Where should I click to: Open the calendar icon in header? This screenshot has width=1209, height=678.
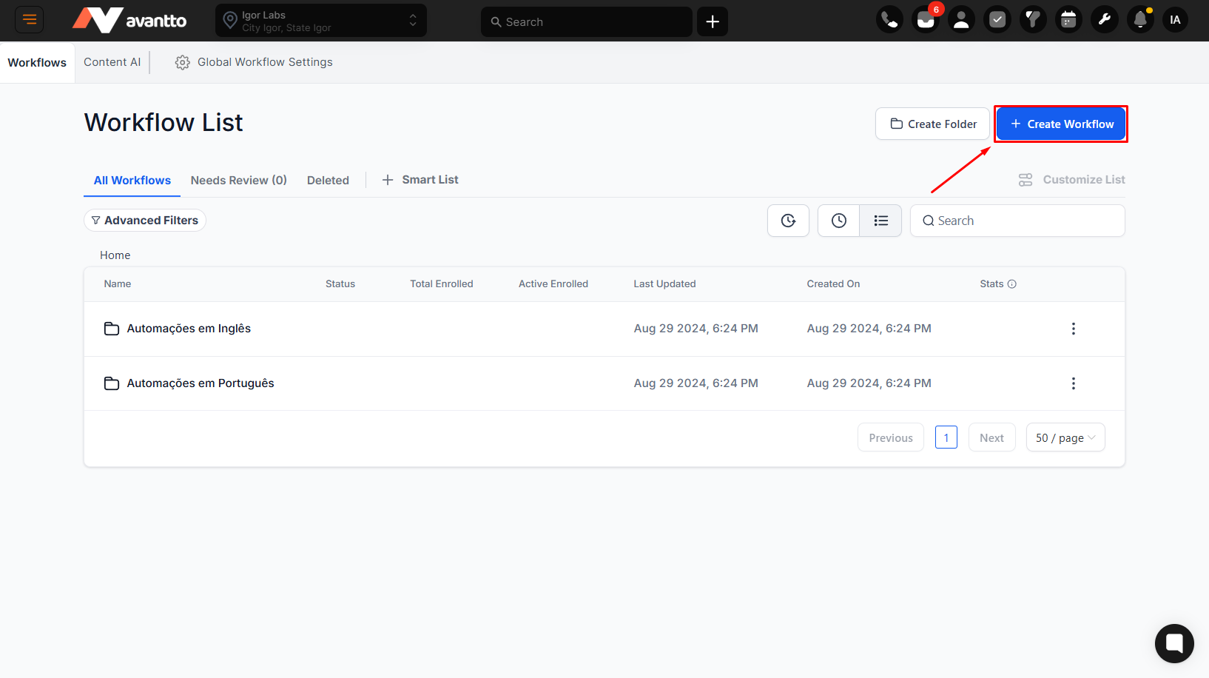[1068, 20]
